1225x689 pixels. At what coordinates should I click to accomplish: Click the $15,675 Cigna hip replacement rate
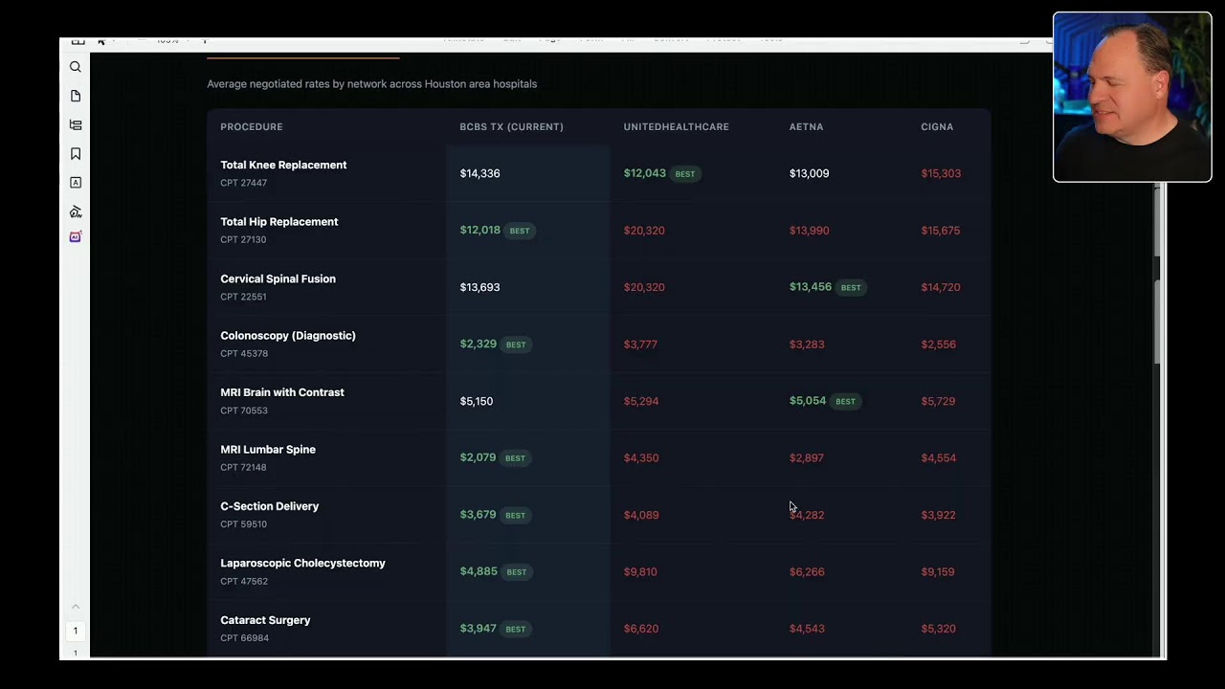point(941,231)
